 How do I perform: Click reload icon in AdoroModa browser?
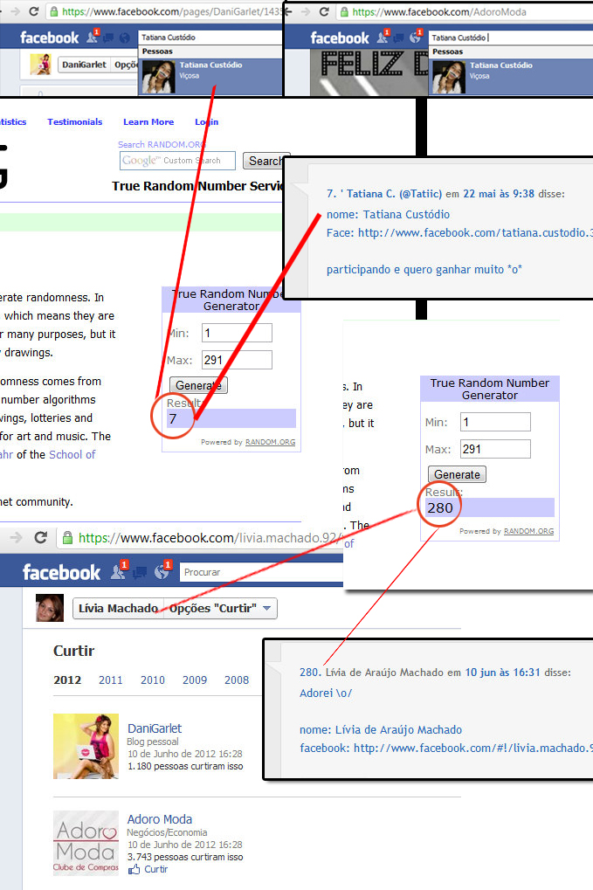pos(324,11)
